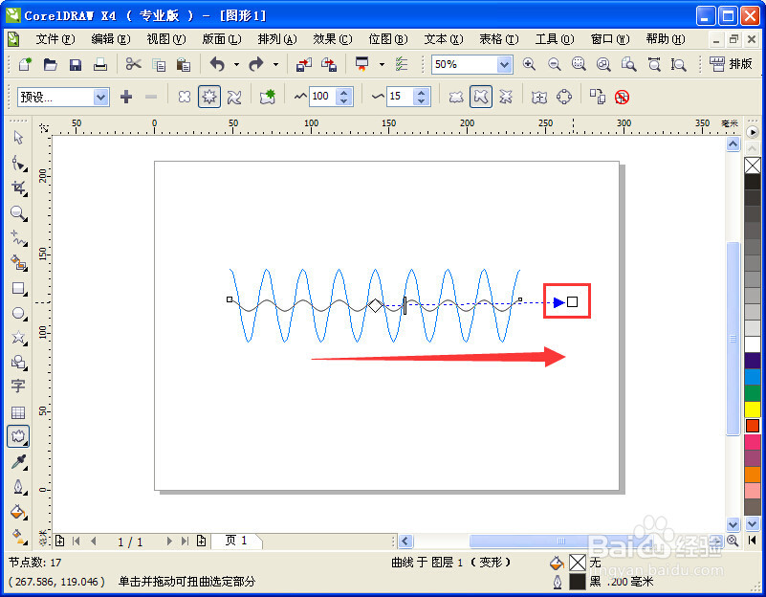Select the Freehand tool in toolbox

[x=18, y=238]
